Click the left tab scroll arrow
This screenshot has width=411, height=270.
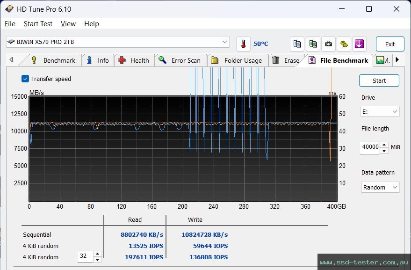tap(11, 60)
